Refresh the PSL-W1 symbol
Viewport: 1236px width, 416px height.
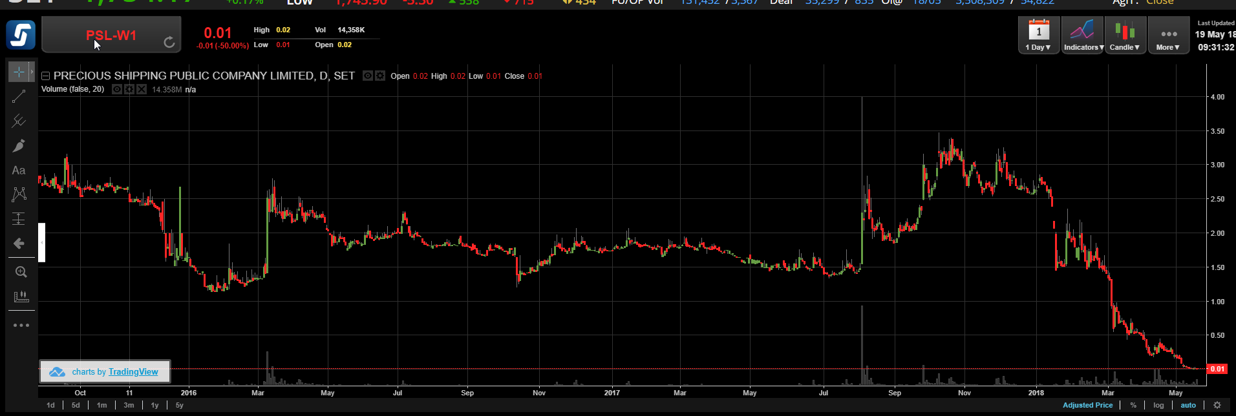[169, 43]
